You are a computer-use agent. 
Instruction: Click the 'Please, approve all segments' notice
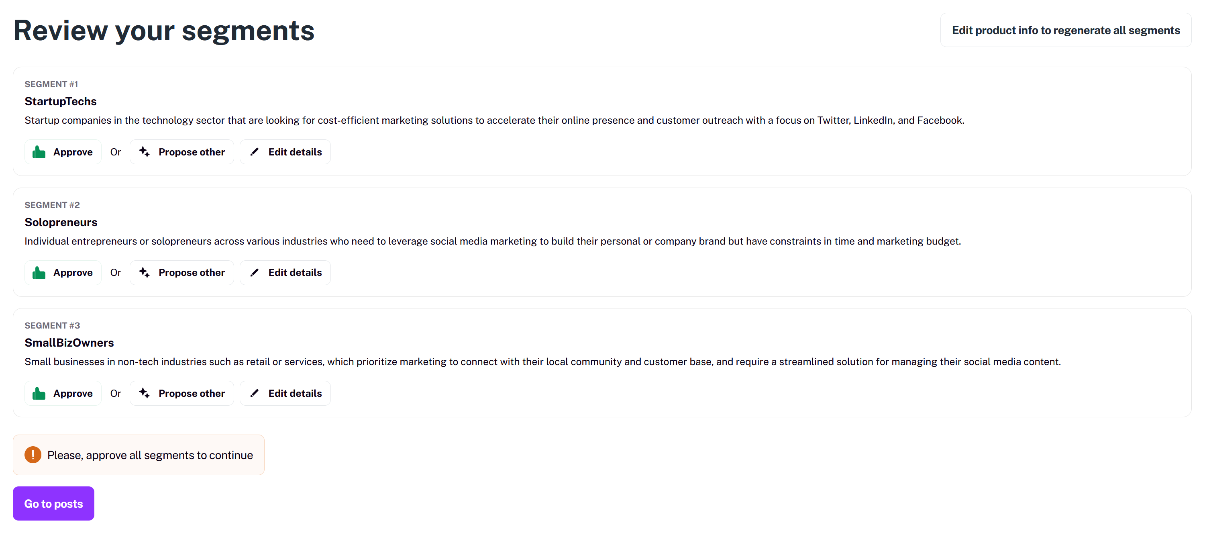[139, 455]
